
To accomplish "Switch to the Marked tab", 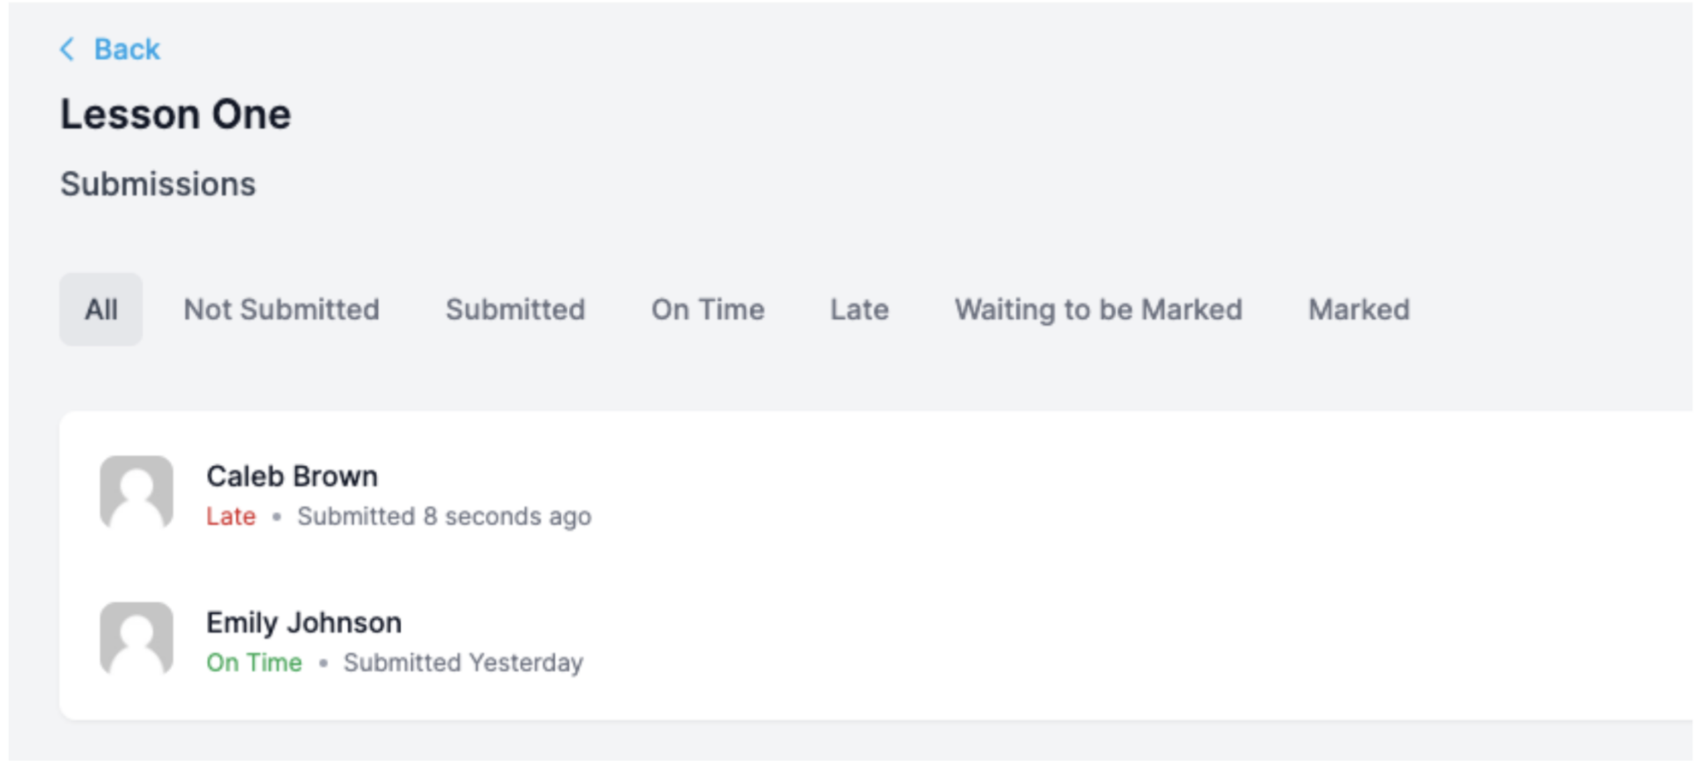I will tap(1359, 310).
